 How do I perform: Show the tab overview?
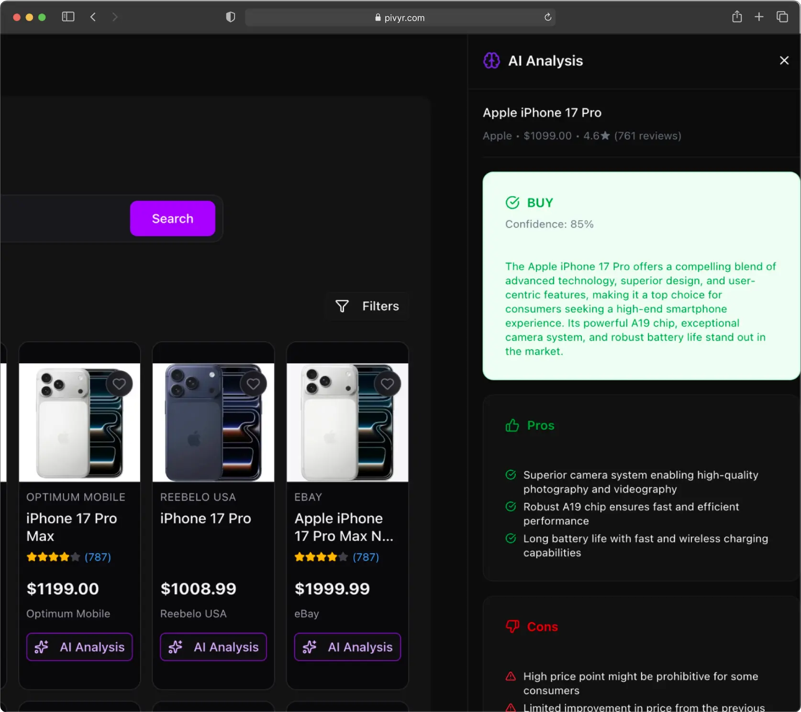pos(782,17)
